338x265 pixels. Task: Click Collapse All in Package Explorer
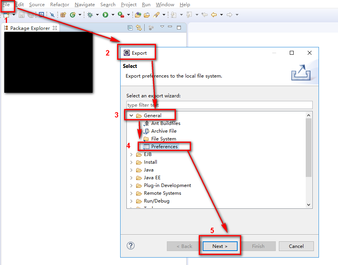[x=130, y=28]
